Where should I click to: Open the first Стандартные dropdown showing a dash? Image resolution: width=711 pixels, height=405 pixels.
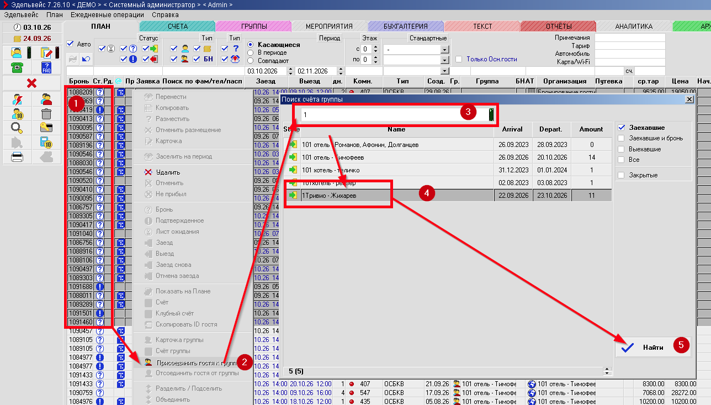point(444,49)
